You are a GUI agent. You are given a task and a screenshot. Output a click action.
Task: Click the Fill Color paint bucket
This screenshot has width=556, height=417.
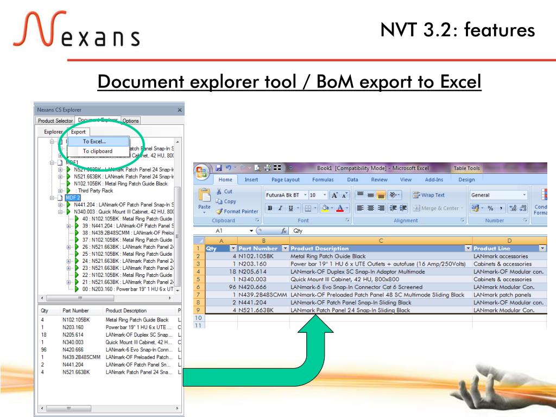[325, 208]
